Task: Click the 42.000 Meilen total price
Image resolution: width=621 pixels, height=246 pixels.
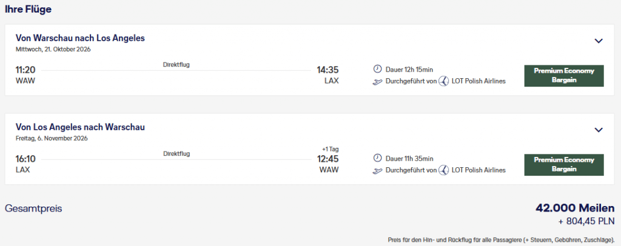Action: click(x=575, y=208)
